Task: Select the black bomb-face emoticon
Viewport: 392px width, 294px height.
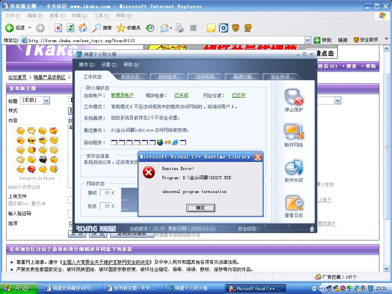Action: 43,160
